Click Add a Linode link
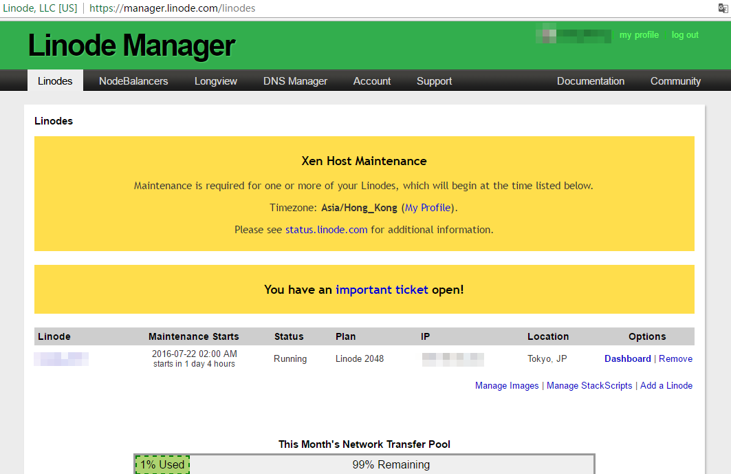The width and height of the screenshot is (731, 474). click(x=666, y=386)
